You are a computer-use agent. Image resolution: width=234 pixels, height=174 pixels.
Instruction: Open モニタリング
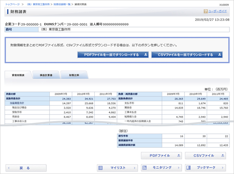(x=161, y=168)
